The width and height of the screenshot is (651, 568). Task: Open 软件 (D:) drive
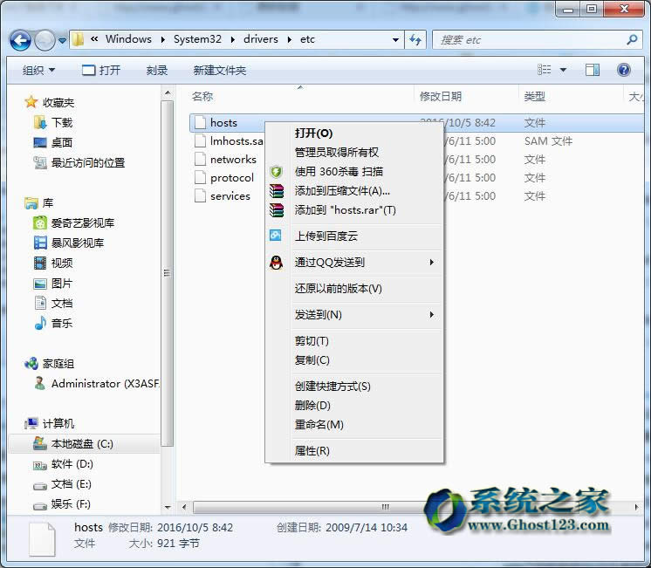pyautogui.click(x=64, y=464)
